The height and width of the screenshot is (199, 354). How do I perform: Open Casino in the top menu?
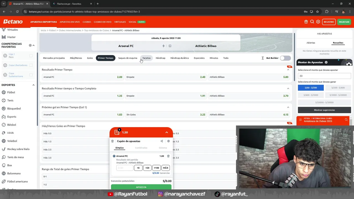(x=87, y=22)
